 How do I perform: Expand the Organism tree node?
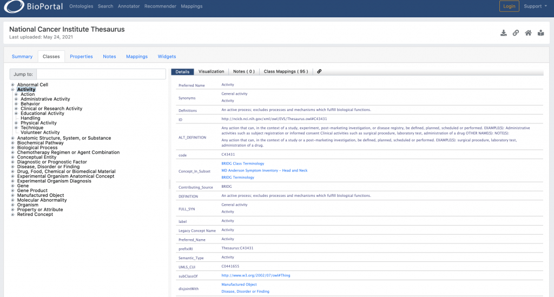click(13, 205)
